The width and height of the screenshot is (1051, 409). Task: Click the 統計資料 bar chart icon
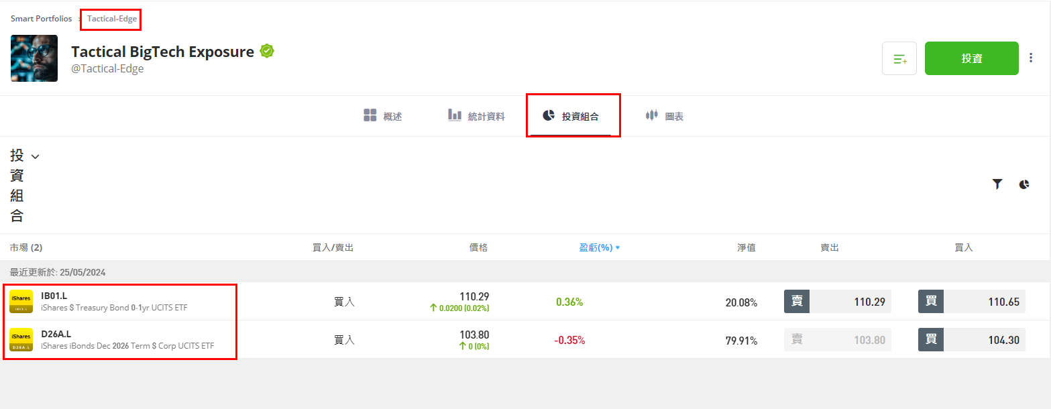(x=455, y=115)
